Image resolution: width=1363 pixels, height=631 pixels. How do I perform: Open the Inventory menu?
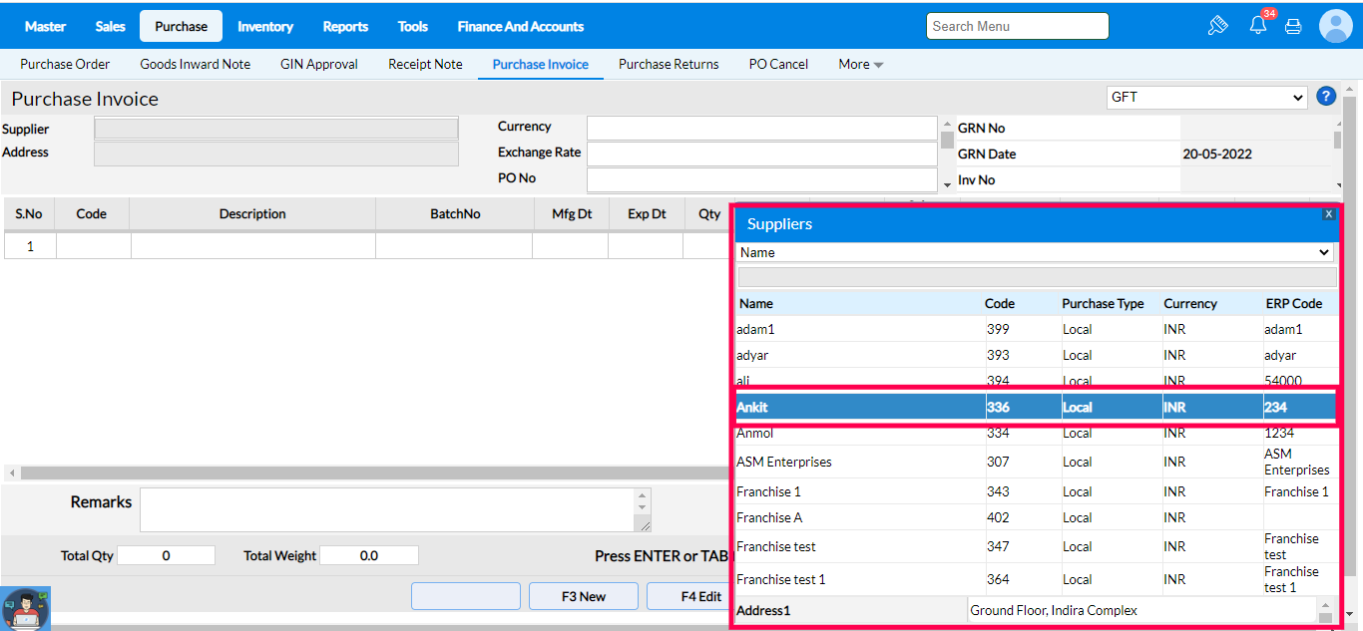coord(264,26)
